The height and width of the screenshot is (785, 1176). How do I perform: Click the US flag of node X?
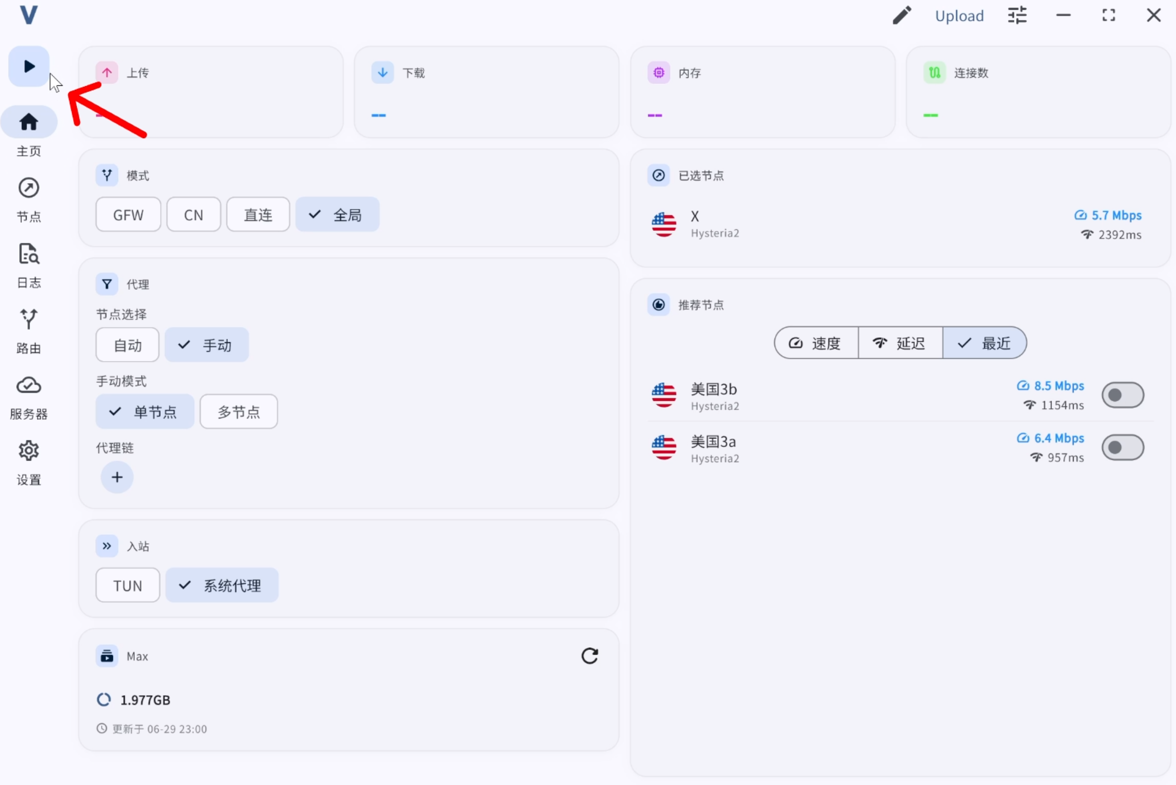(x=664, y=224)
